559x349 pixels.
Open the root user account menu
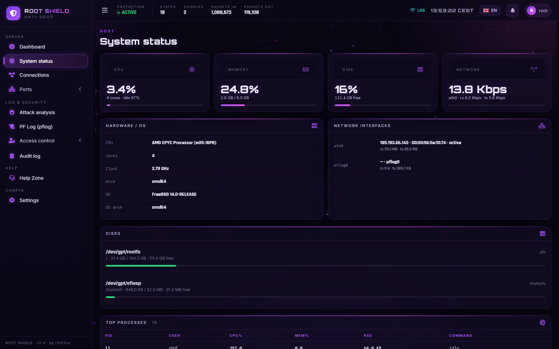coord(538,10)
